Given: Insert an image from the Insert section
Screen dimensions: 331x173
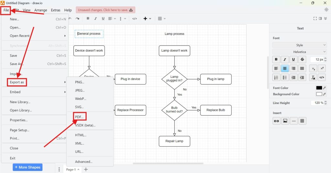Looking at the screenshot, I should (x=285, y=121).
